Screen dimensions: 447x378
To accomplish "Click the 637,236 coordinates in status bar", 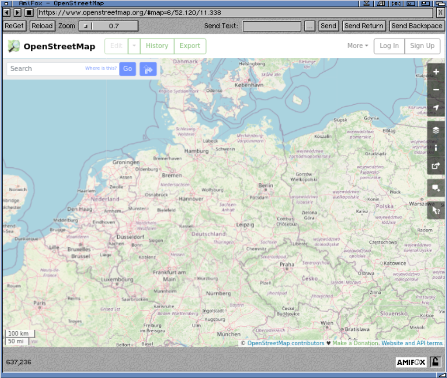I will pyautogui.click(x=19, y=362).
